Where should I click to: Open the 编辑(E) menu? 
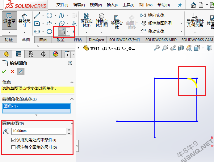79,5
